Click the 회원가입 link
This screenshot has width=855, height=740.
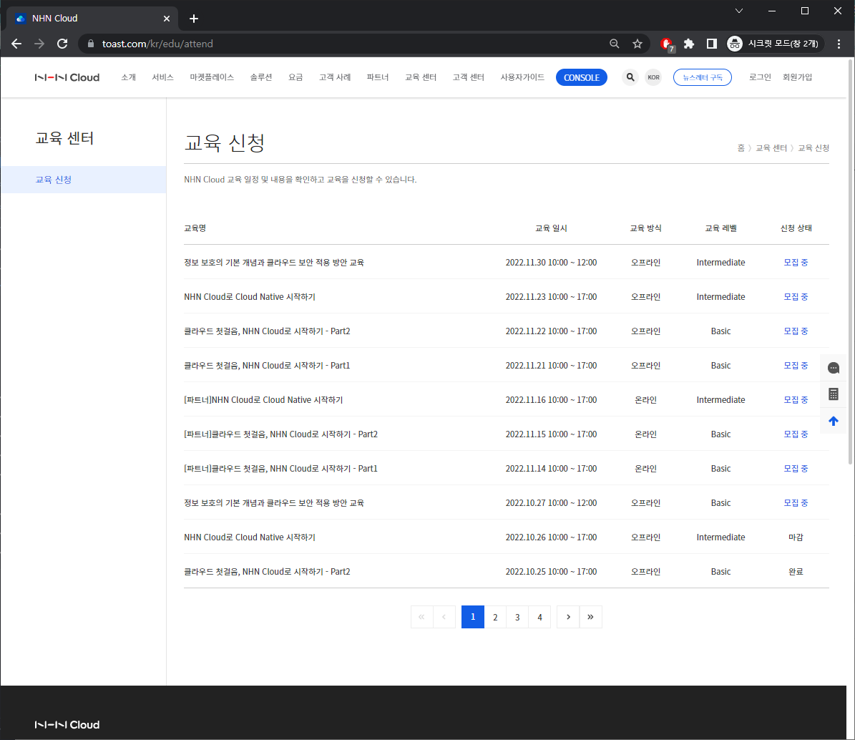[x=797, y=77]
